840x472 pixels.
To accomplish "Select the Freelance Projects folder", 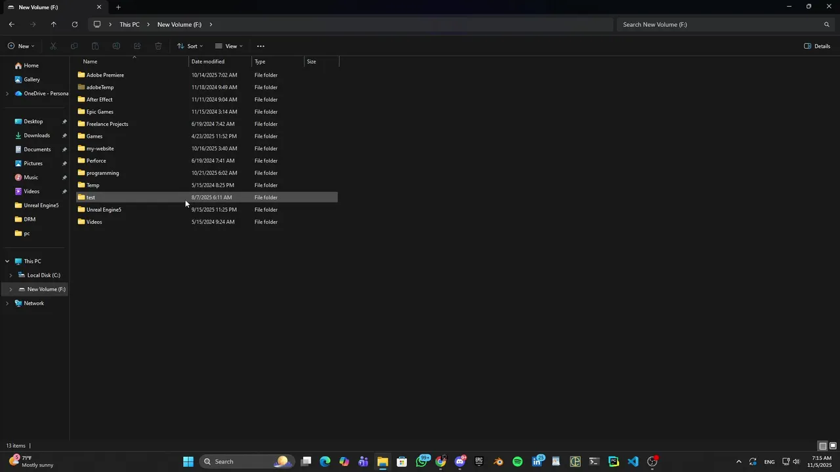I will (x=207, y=124).
